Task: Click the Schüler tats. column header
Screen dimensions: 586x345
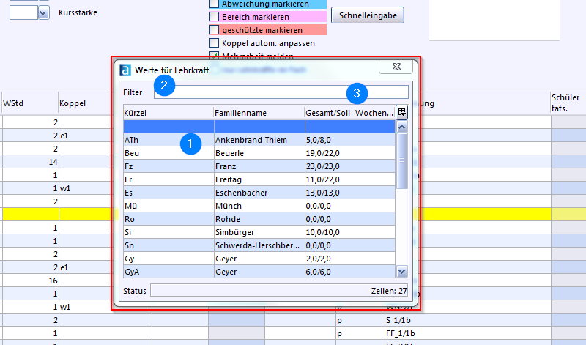Action: 568,103
